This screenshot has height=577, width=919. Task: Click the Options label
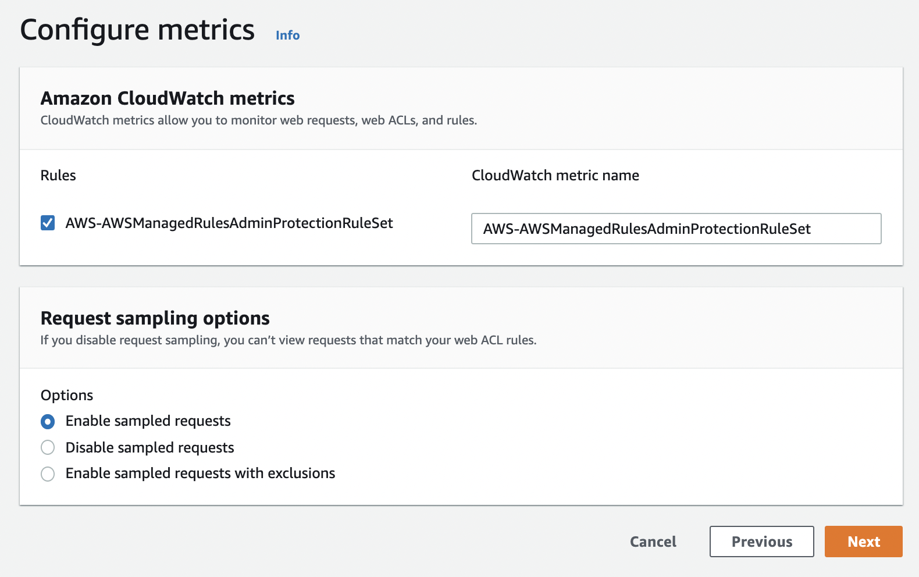point(67,396)
